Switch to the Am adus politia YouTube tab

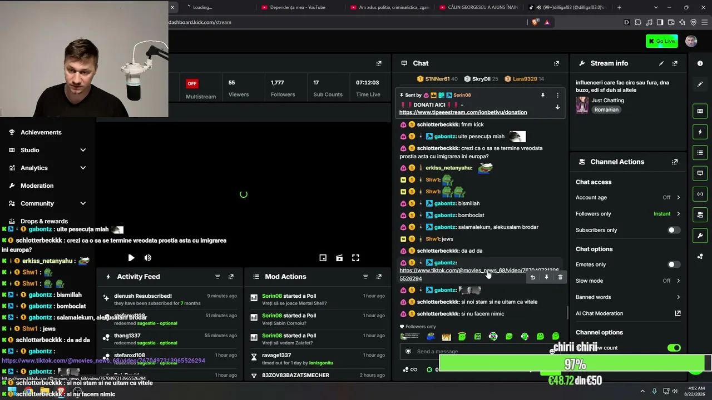[389, 7]
